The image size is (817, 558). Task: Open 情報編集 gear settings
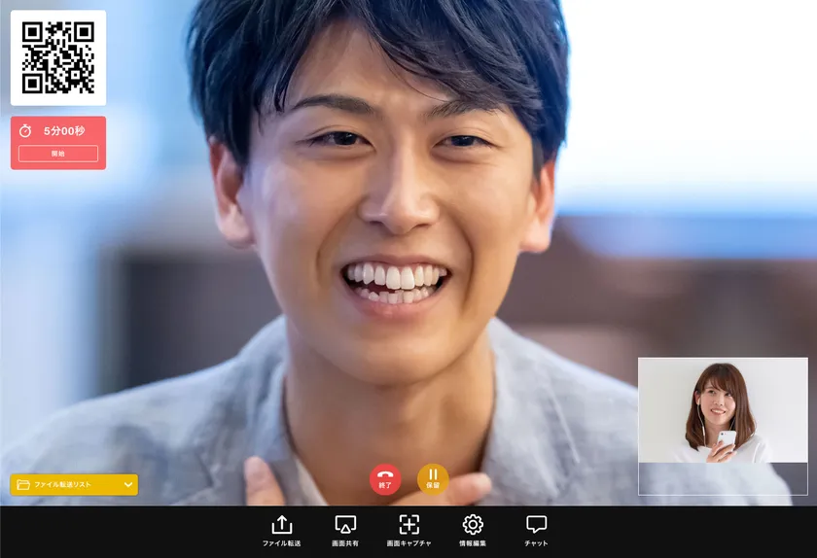(473, 531)
